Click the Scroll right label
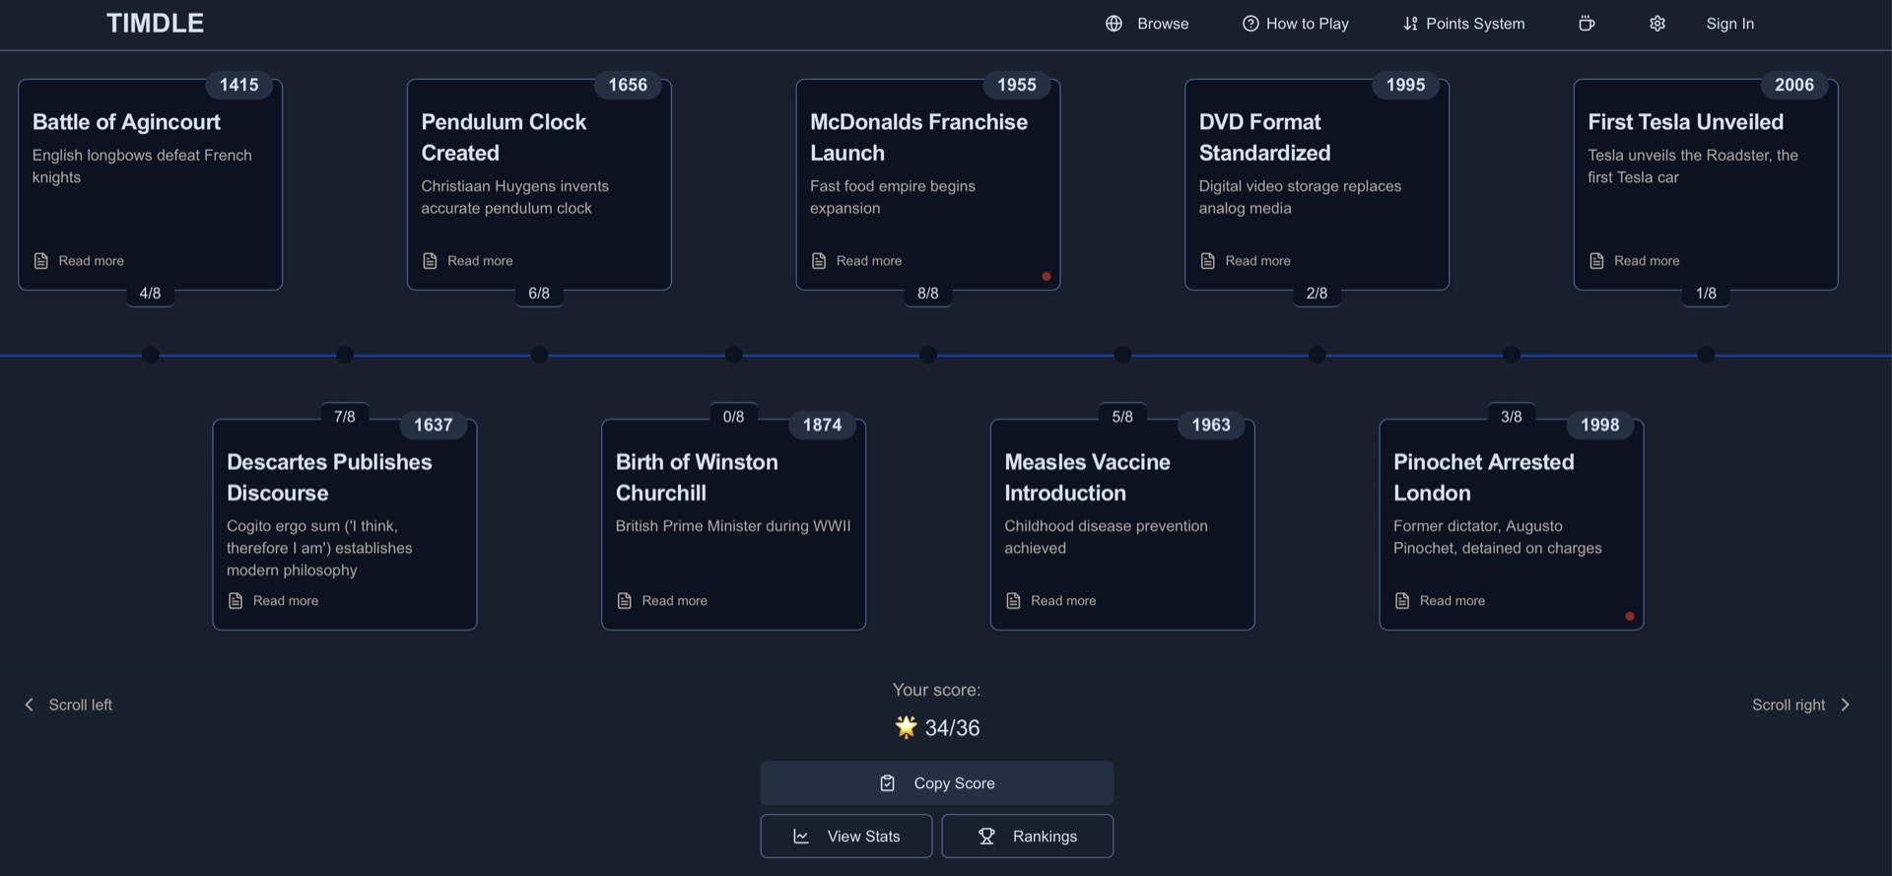The width and height of the screenshot is (1892, 876). pos(1789,705)
